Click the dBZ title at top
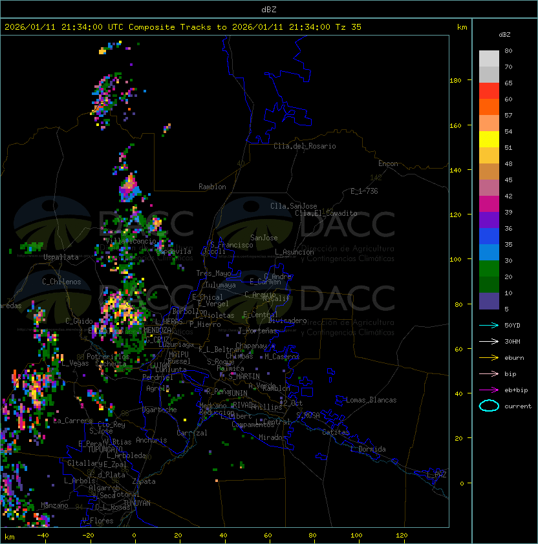 click(x=269, y=10)
